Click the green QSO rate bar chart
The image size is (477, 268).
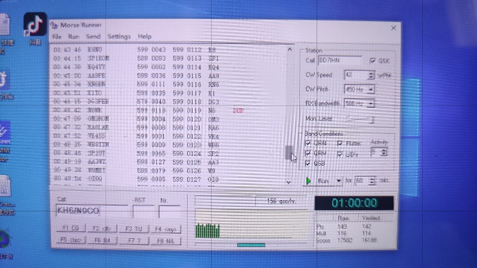click(207, 230)
